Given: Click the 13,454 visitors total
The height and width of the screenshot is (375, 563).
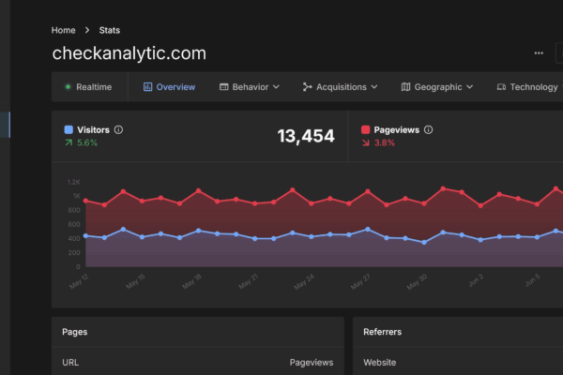Looking at the screenshot, I should click(x=306, y=136).
